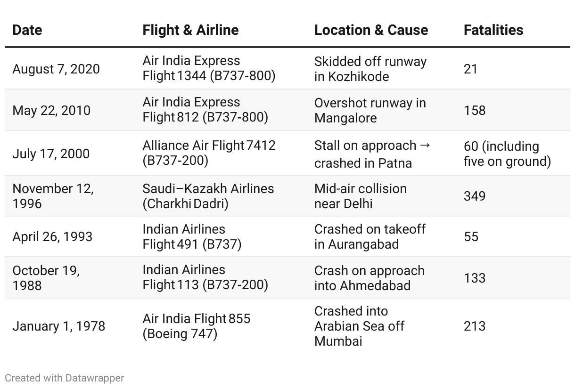Click the Flight & Airline column header
This screenshot has height=389, width=575.
(190, 30)
